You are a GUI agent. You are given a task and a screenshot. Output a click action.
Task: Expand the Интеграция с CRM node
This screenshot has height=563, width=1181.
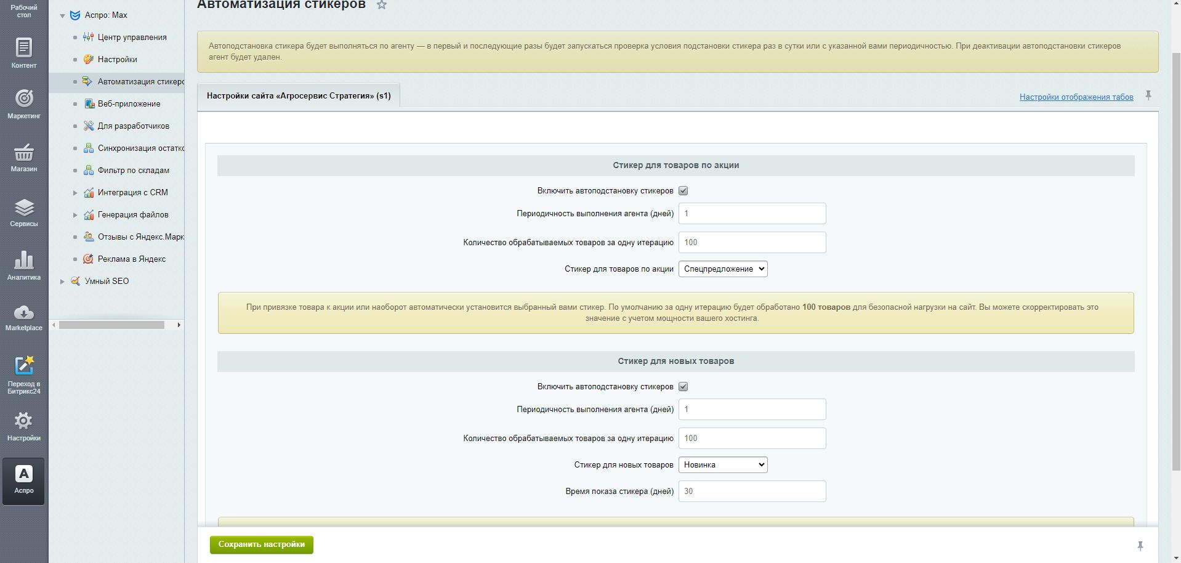(75, 193)
